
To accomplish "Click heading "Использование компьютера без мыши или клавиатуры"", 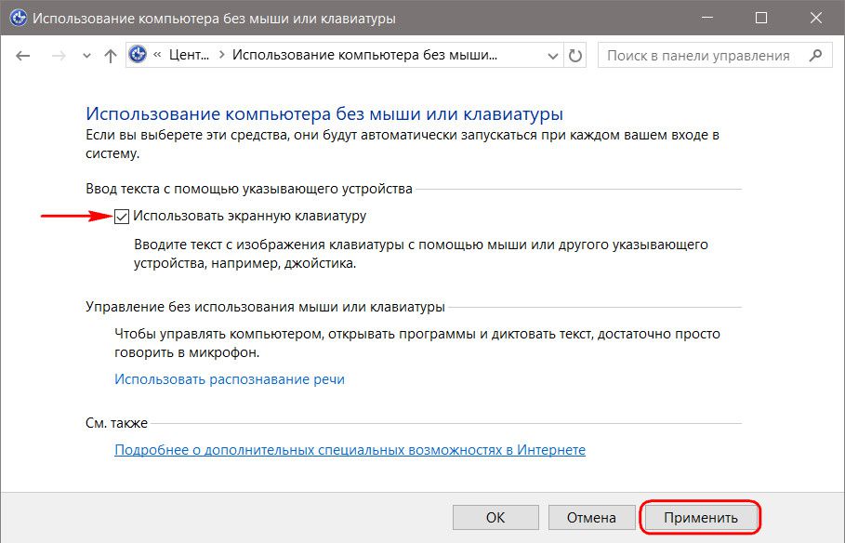I will point(324,113).
